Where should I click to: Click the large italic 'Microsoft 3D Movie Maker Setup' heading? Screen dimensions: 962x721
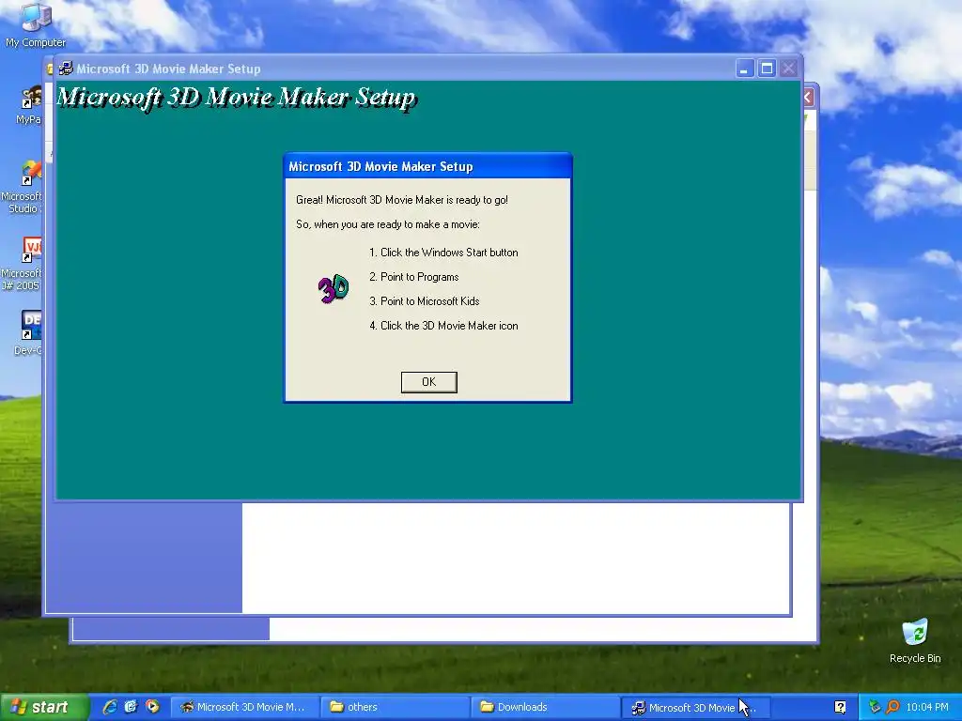[x=236, y=98]
